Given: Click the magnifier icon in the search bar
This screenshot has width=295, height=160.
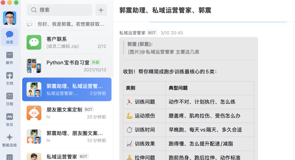Looking at the screenshot, I should (34, 10).
